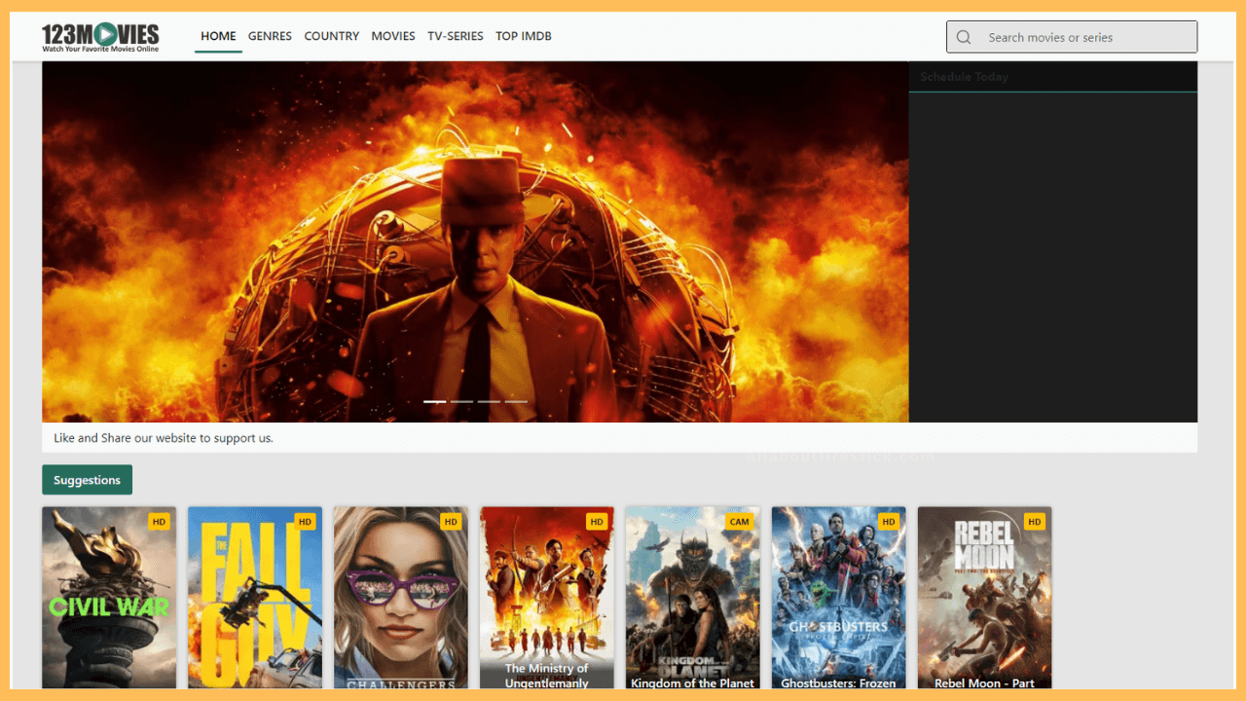The image size is (1246, 701).
Task: Click the CAM badge on Kingdom of the Planet
Action: [x=740, y=521]
